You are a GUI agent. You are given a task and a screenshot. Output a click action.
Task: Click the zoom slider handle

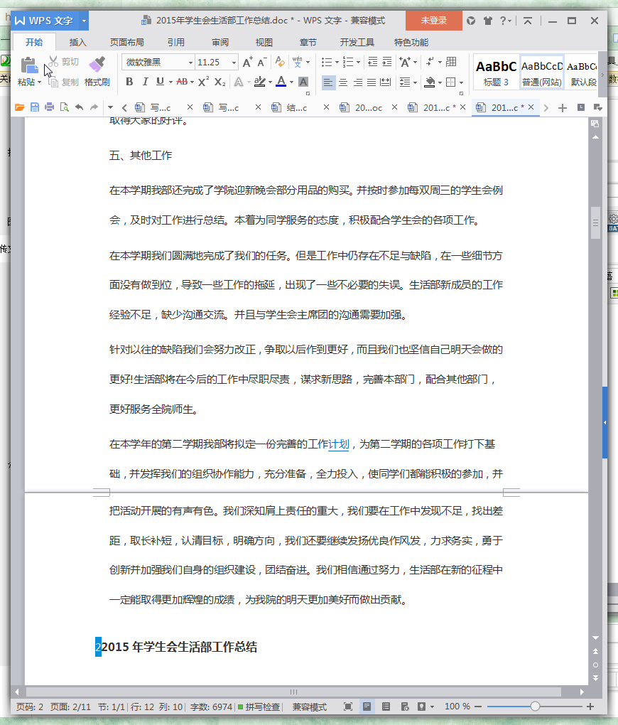point(535,707)
